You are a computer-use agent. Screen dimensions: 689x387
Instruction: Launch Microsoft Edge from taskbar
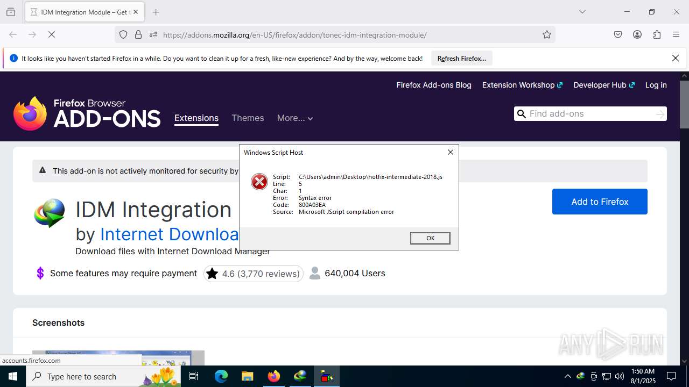(x=221, y=376)
